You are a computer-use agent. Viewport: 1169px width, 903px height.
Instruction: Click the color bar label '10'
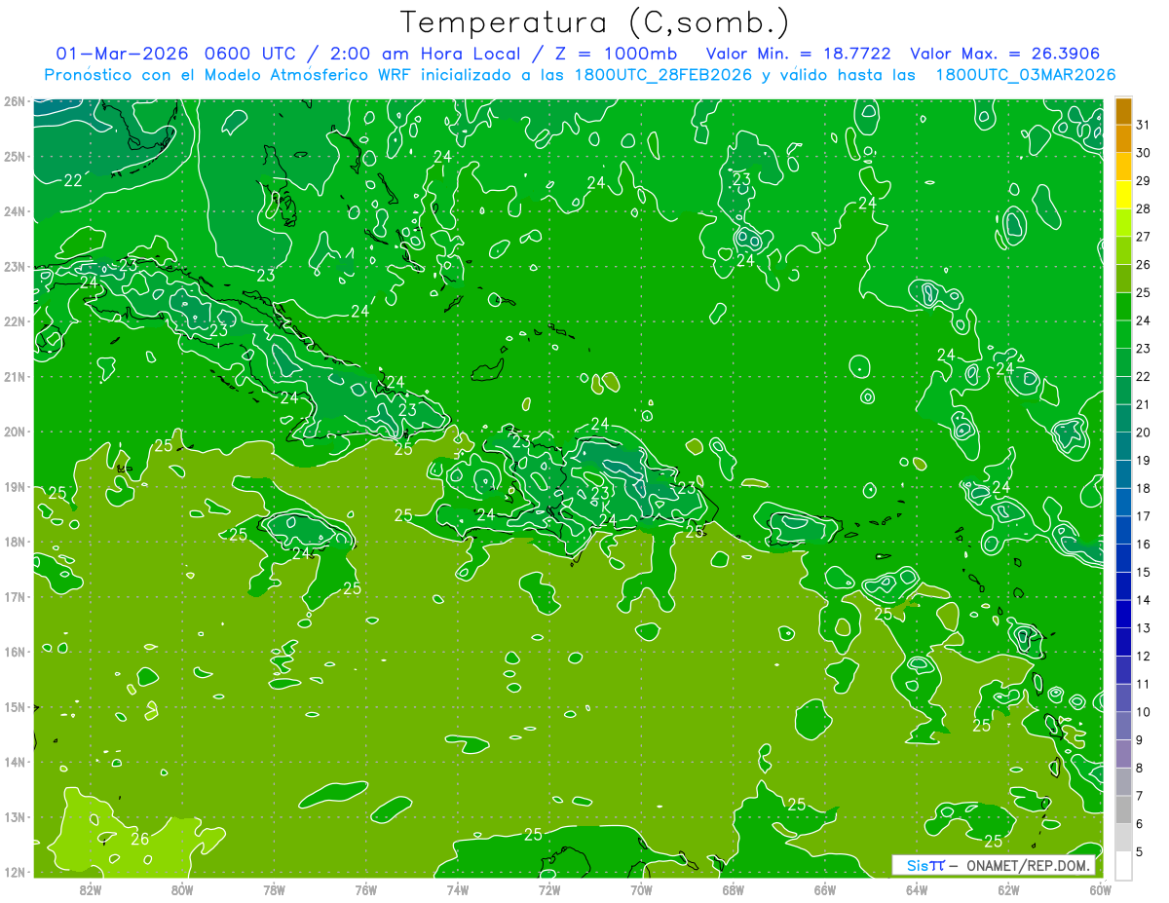click(x=1143, y=712)
